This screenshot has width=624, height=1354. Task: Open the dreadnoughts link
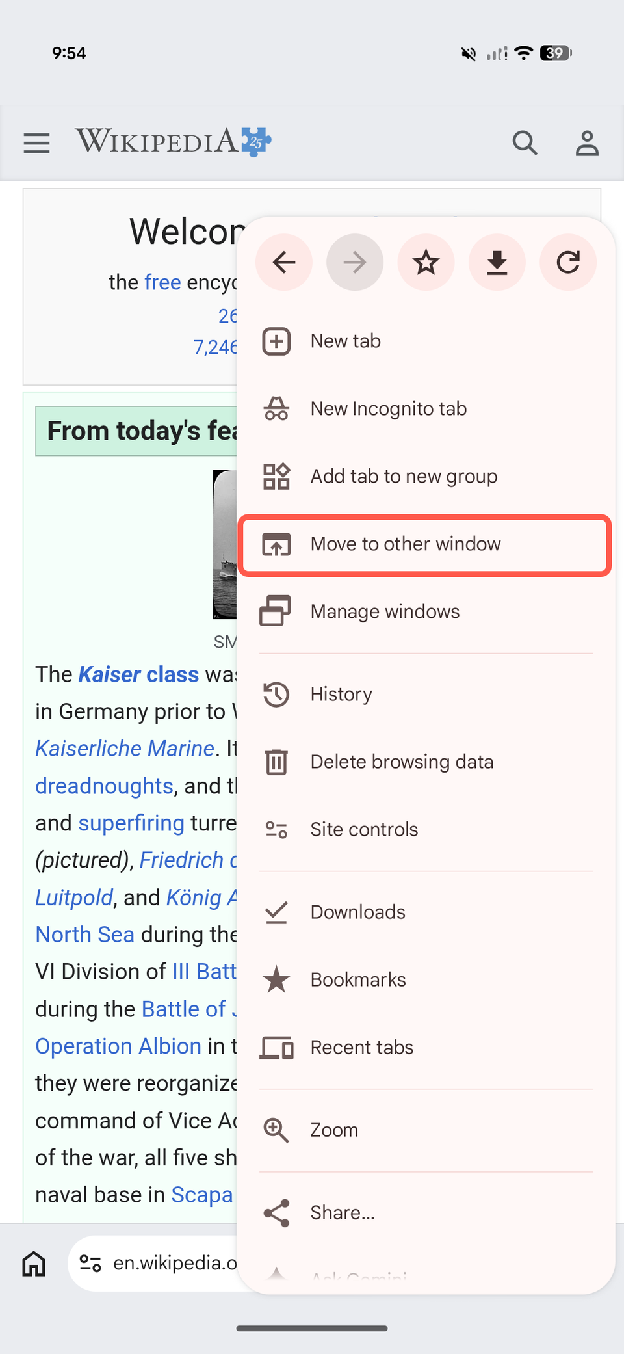[104, 787]
